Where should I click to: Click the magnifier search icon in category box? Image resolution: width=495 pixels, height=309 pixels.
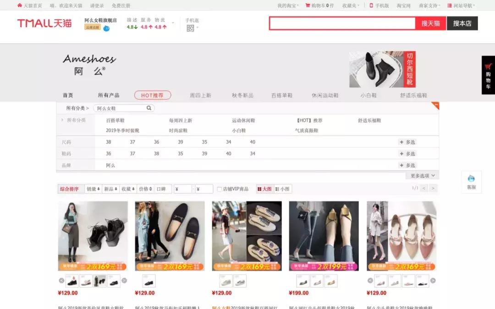point(148,108)
